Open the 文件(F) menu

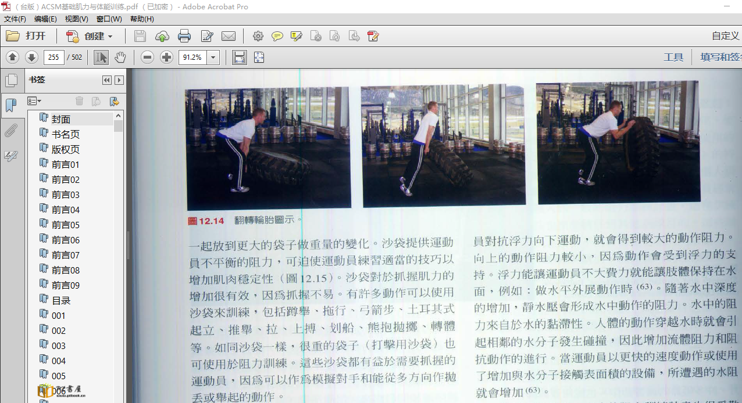click(15, 19)
